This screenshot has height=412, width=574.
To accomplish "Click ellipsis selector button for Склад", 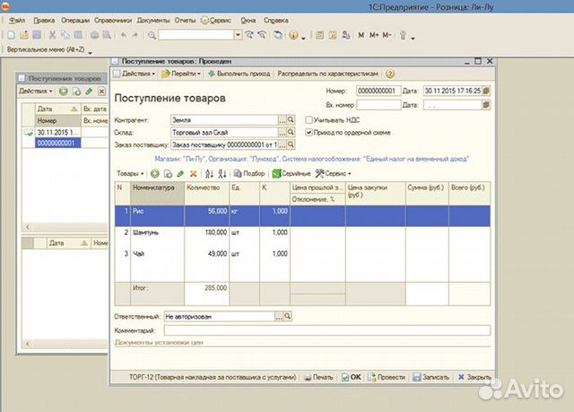I will pyautogui.click(x=283, y=133).
